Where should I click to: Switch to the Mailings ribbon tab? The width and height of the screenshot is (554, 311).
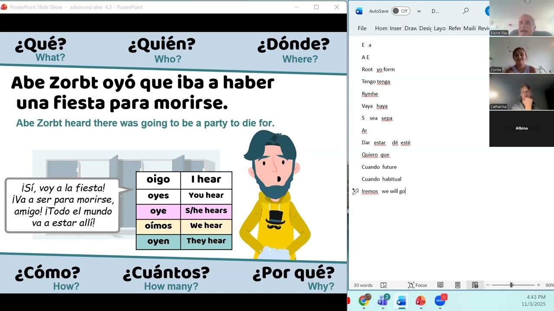coord(469,28)
